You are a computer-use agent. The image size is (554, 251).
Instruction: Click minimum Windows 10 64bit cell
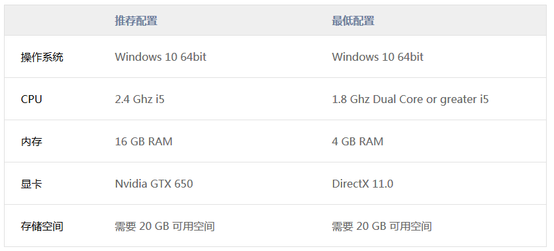point(378,57)
